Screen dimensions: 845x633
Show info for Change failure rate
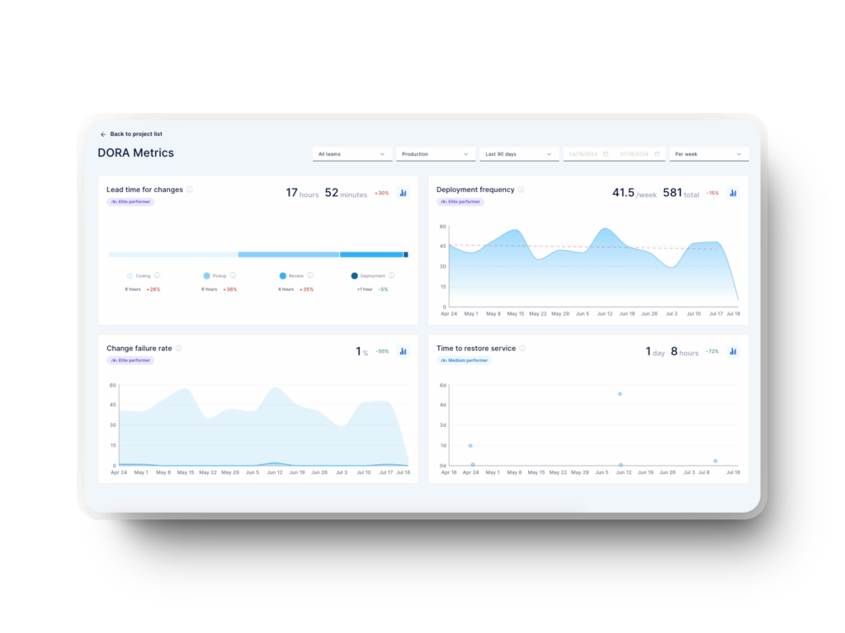click(179, 349)
